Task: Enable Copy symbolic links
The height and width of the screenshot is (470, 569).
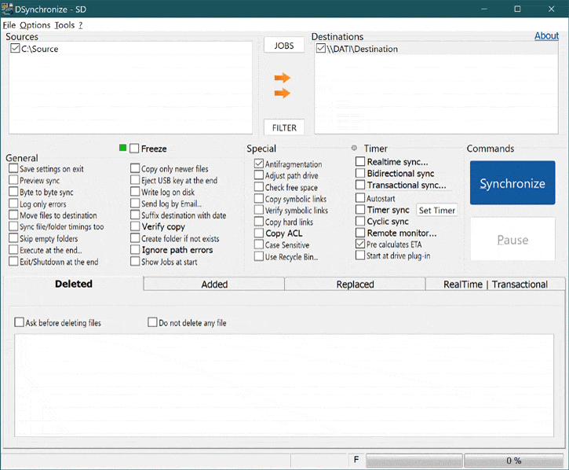Action: click(259, 199)
